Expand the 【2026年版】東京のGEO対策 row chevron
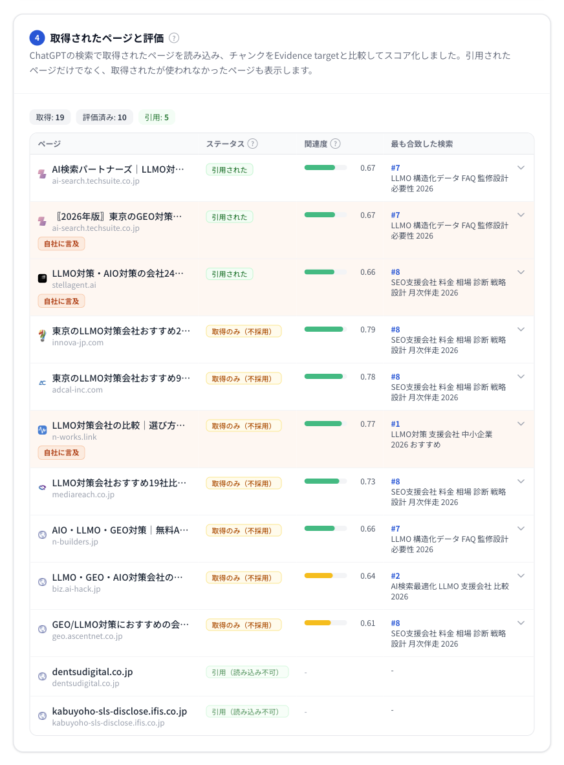Screen dimensions: 564x765 pyautogui.click(x=521, y=215)
